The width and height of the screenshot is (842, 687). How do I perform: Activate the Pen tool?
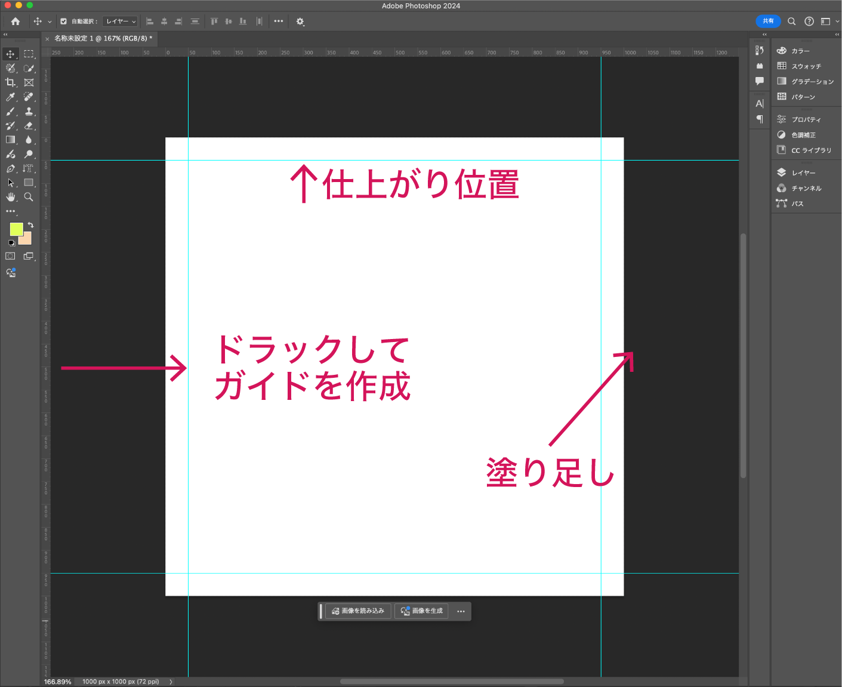(x=10, y=169)
